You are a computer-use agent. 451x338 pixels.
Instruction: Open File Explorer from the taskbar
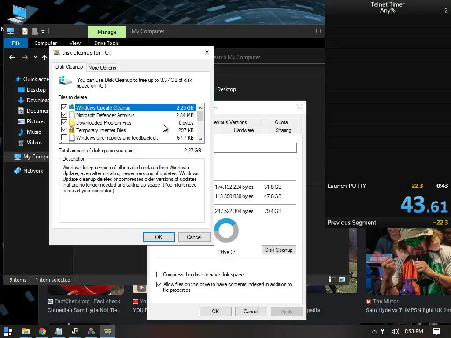[26, 331]
